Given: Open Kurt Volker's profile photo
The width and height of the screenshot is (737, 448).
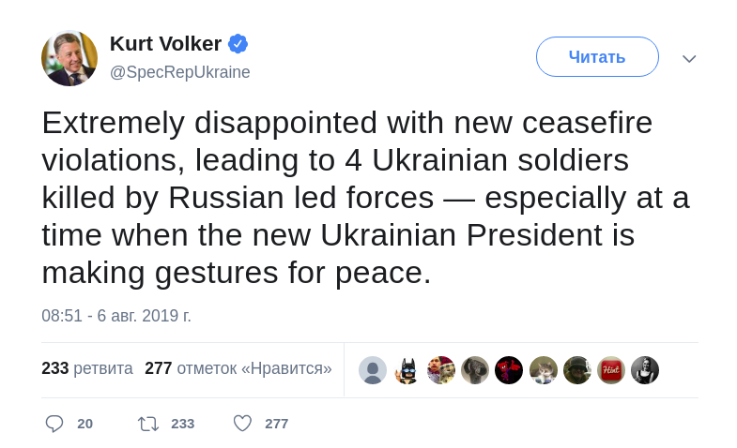Looking at the screenshot, I should click(x=69, y=58).
